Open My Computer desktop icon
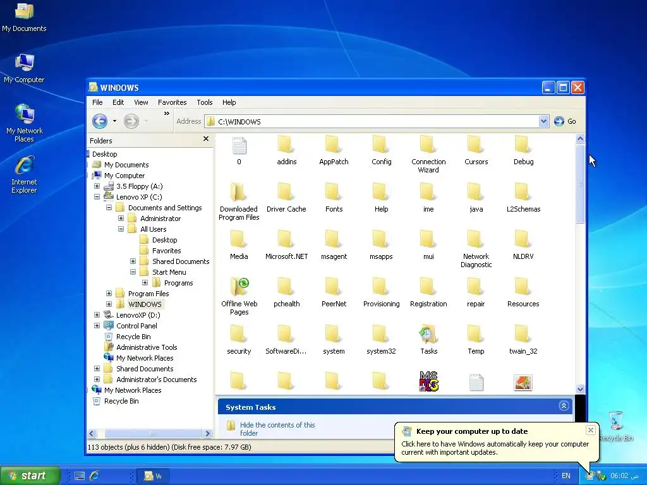The height and width of the screenshot is (485, 647). (24, 63)
